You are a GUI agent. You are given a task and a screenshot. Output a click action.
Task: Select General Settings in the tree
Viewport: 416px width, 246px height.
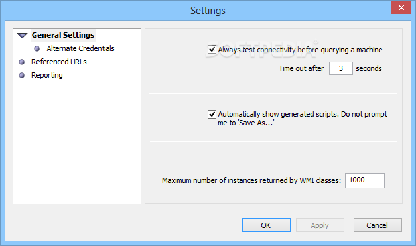[63, 35]
